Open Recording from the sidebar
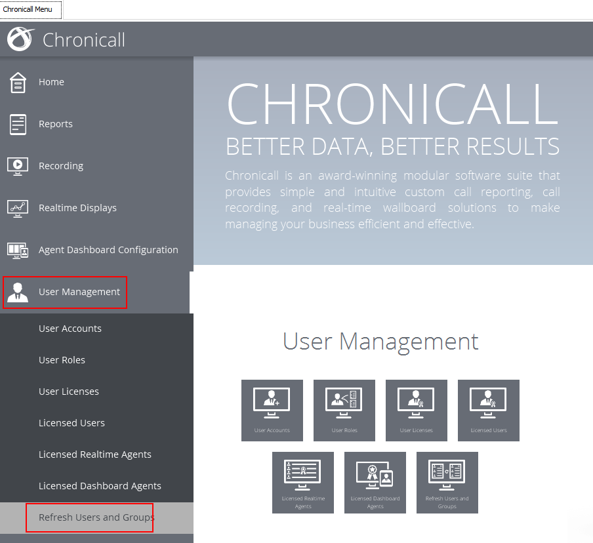 (96, 166)
